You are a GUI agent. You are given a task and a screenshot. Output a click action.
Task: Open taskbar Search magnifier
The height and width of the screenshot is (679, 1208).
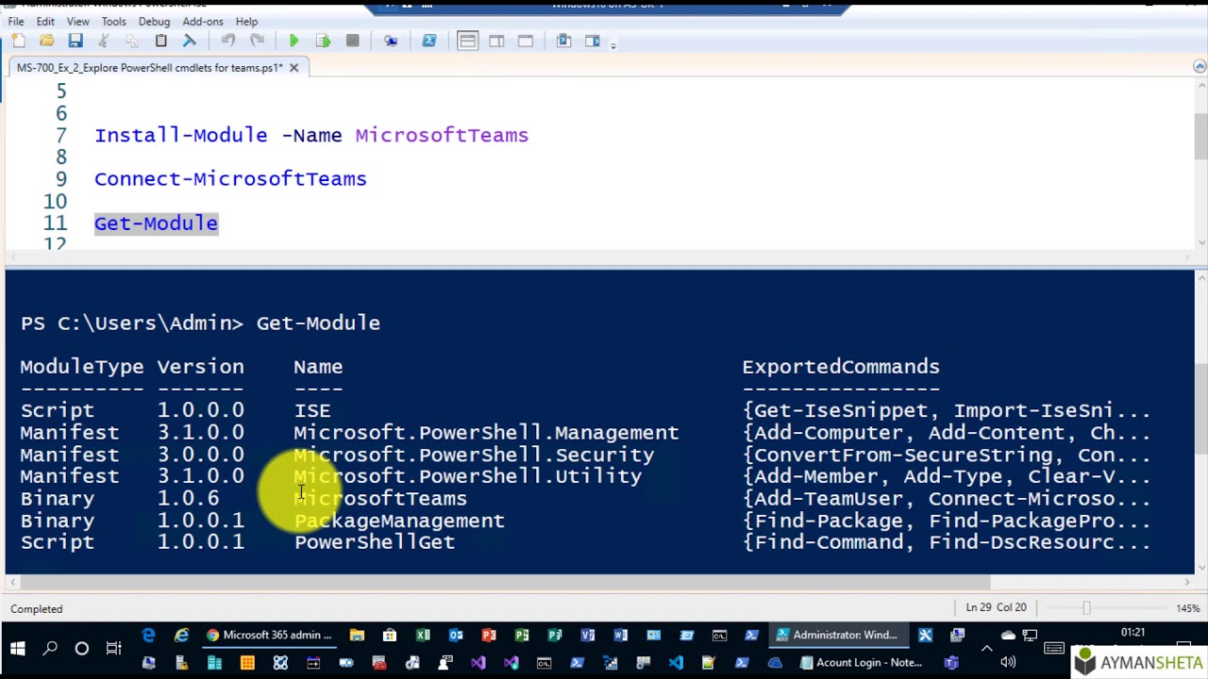(x=50, y=648)
